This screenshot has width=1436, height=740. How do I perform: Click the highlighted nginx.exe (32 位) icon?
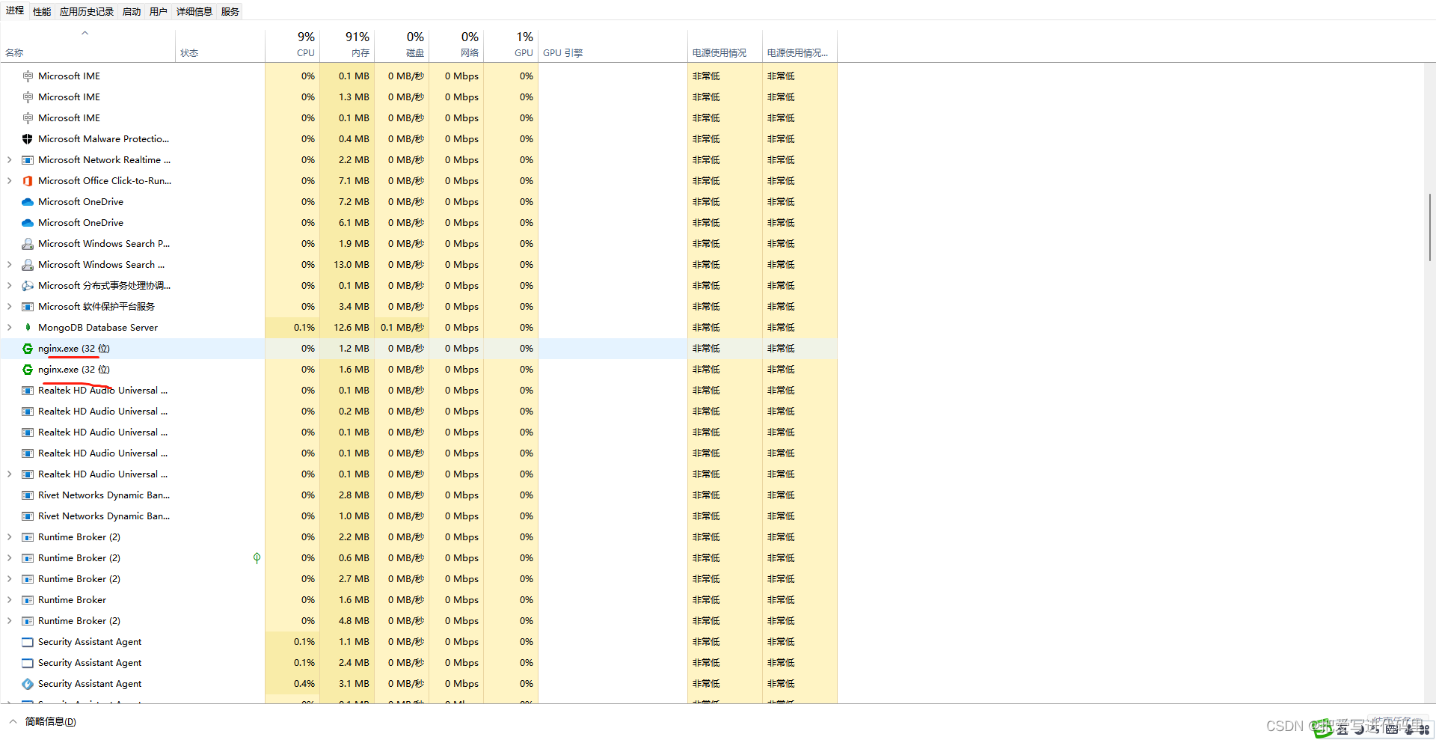point(28,349)
